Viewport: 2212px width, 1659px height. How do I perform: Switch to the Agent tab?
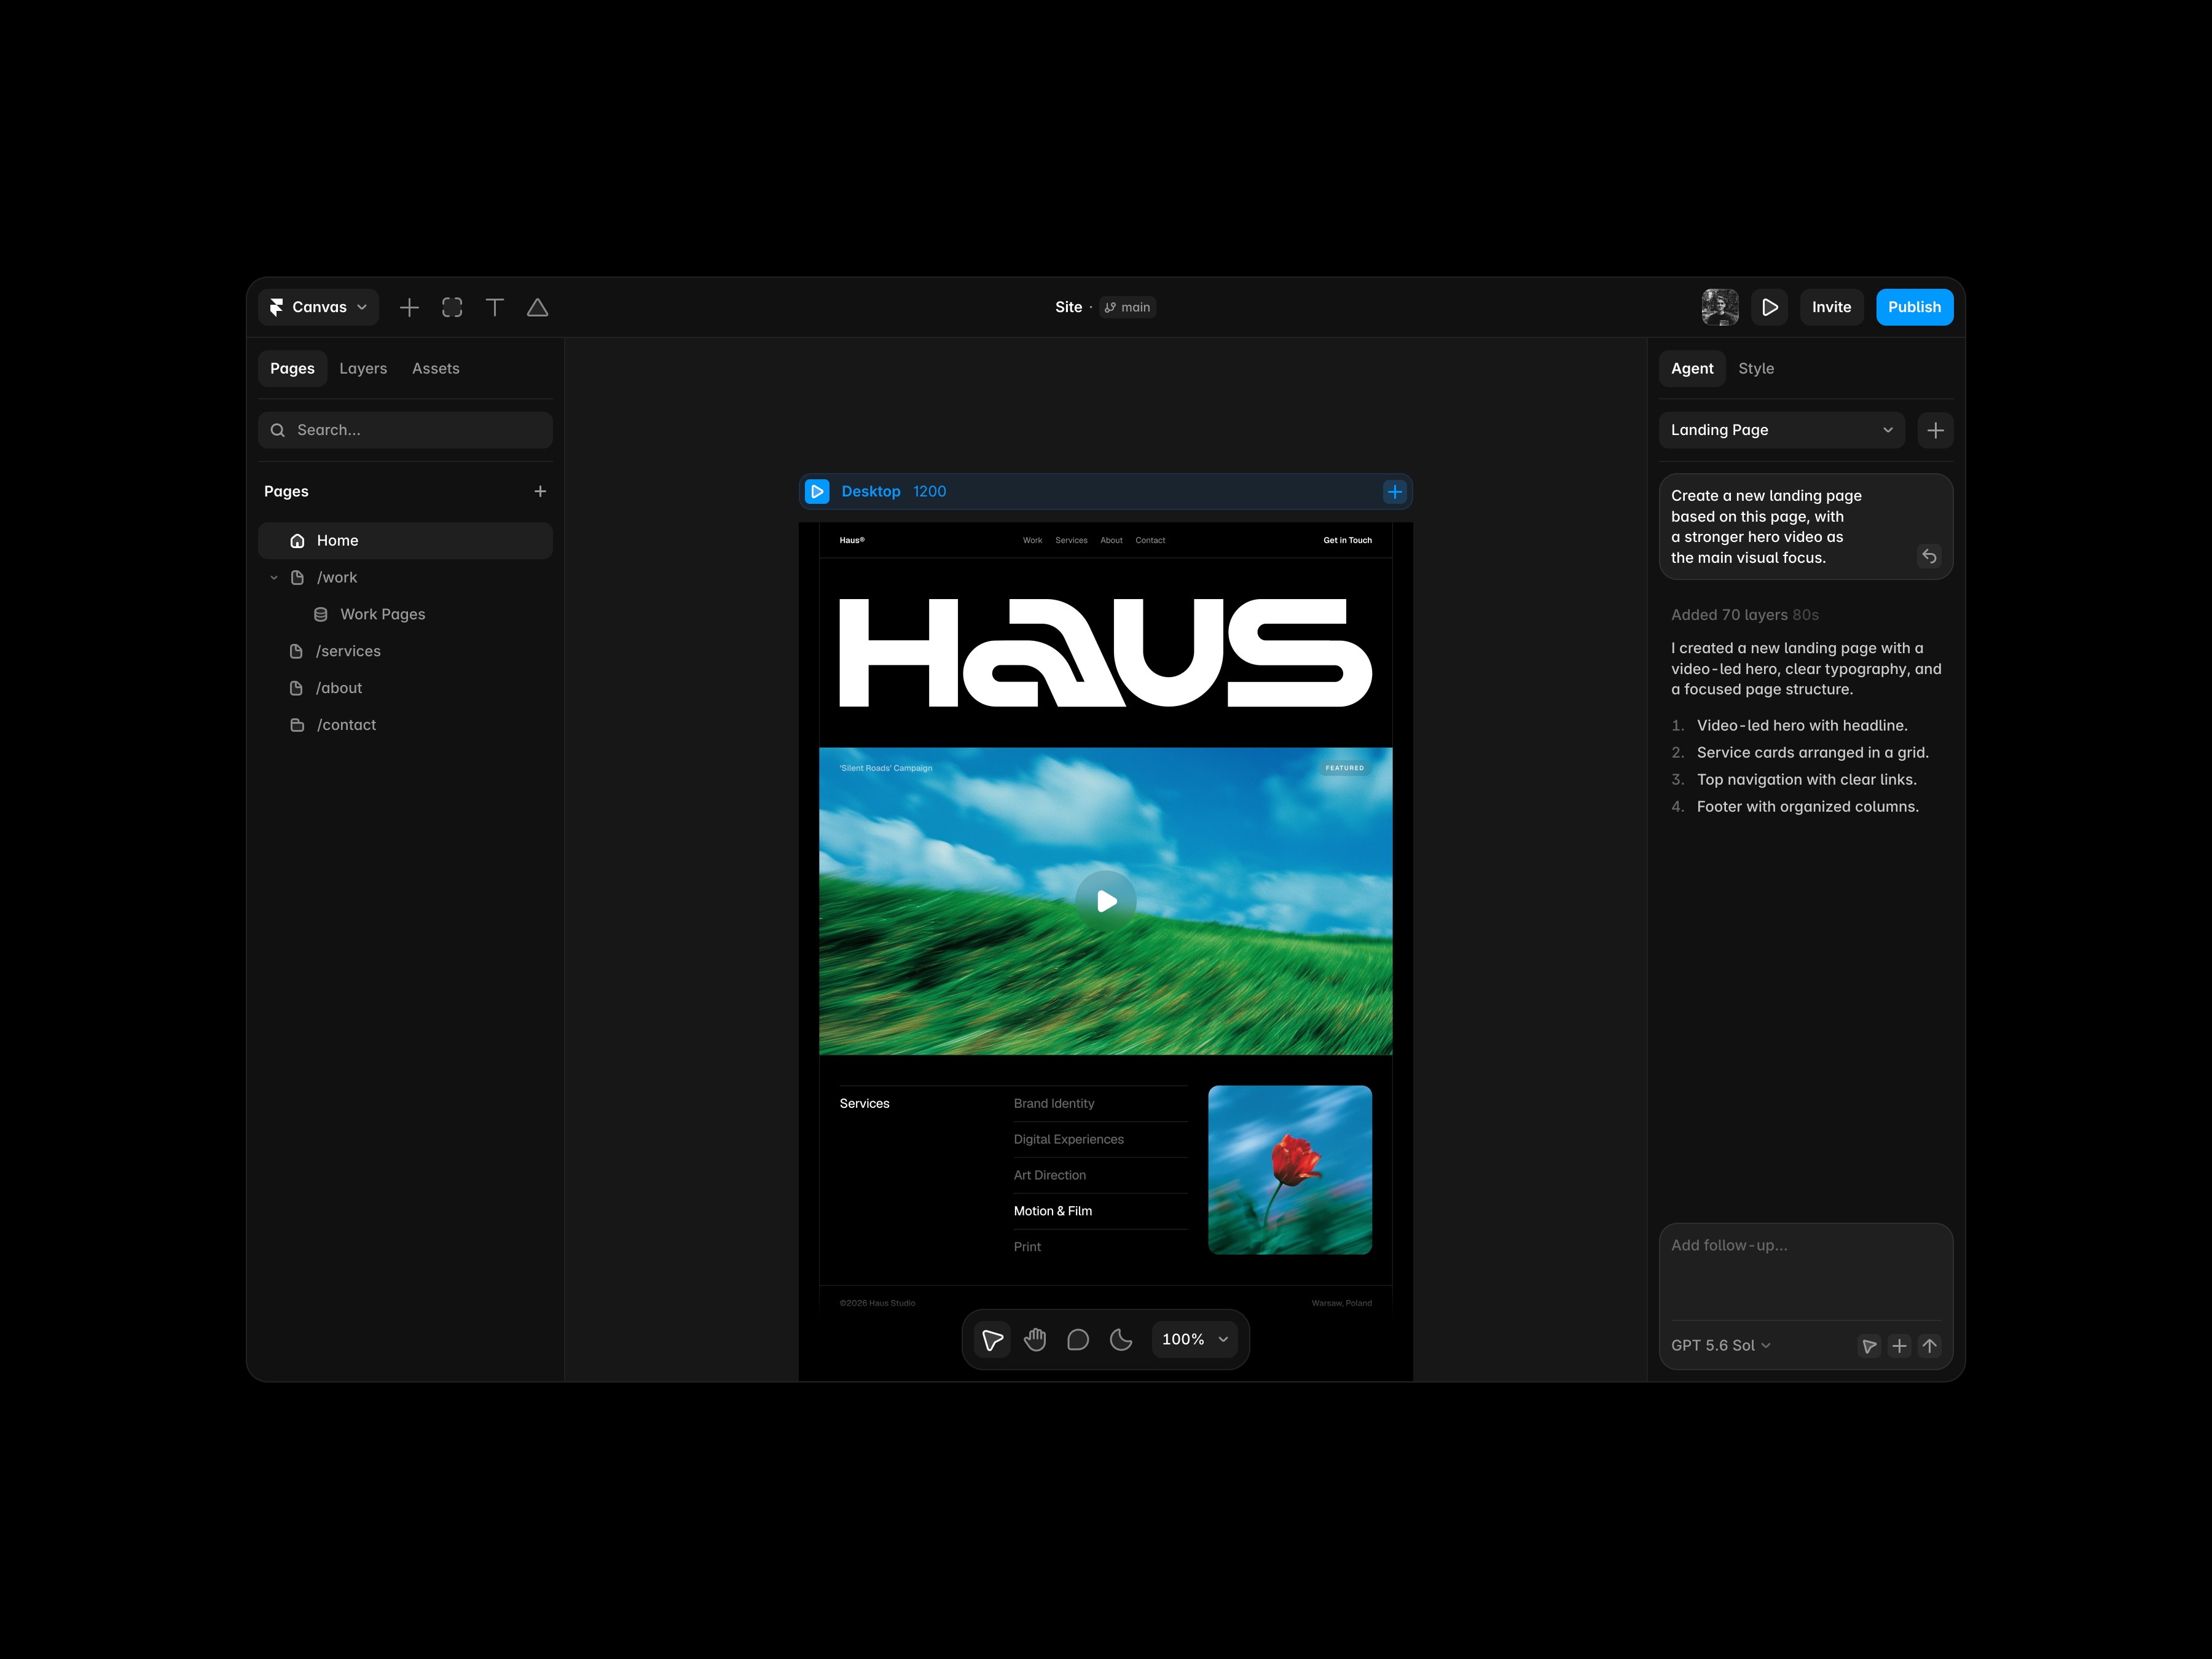(1692, 368)
